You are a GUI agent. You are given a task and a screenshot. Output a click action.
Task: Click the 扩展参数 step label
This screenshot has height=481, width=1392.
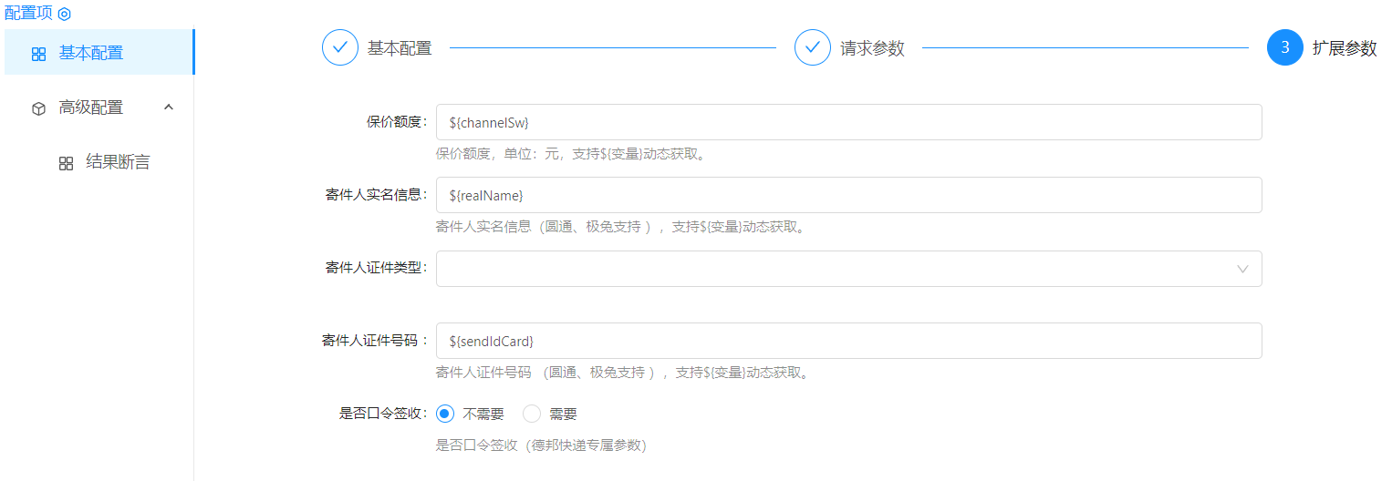1345,49
